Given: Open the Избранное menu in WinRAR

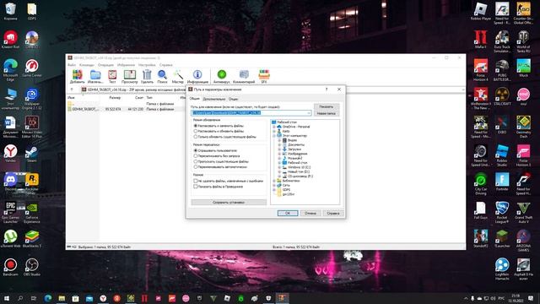Looking at the screenshot, I should click(x=126, y=65).
